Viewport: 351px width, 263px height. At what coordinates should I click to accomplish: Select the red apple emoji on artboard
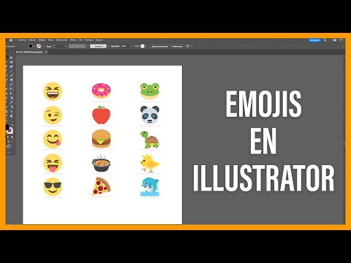[101, 115]
